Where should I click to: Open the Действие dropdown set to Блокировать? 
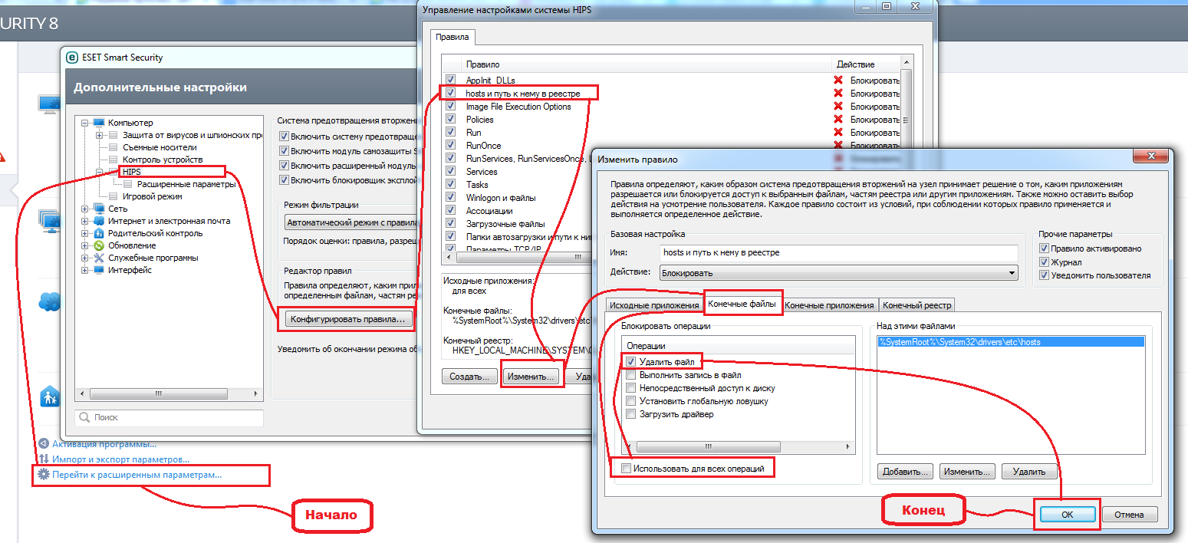click(x=838, y=273)
